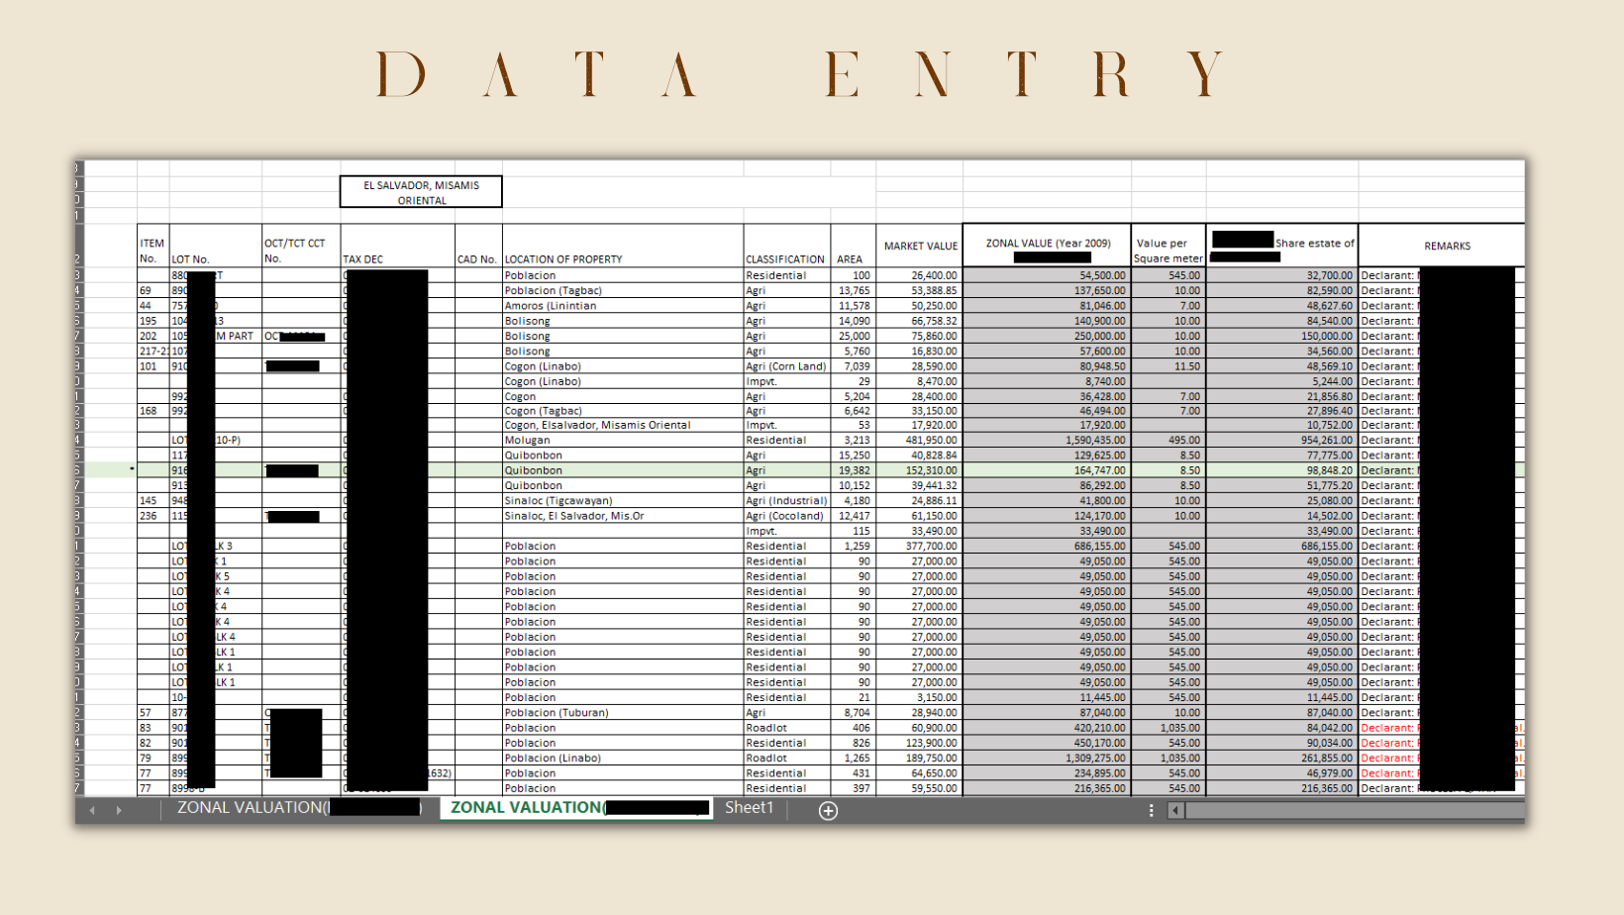Click the MARKET VALUE header cell
This screenshot has height=915, width=1624.
[x=919, y=246]
